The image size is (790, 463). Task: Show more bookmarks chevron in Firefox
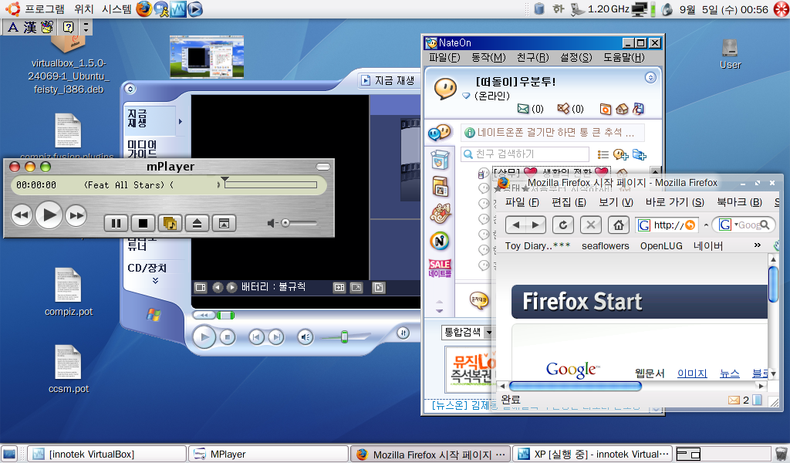pos(758,245)
